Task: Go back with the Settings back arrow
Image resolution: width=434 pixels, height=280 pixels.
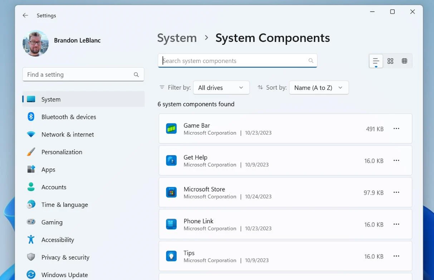Action: click(25, 15)
